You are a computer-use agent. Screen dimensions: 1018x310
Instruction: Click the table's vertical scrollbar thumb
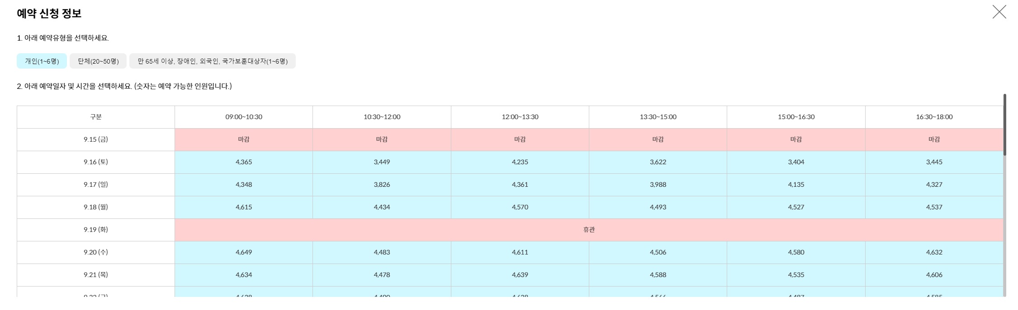tap(1004, 125)
